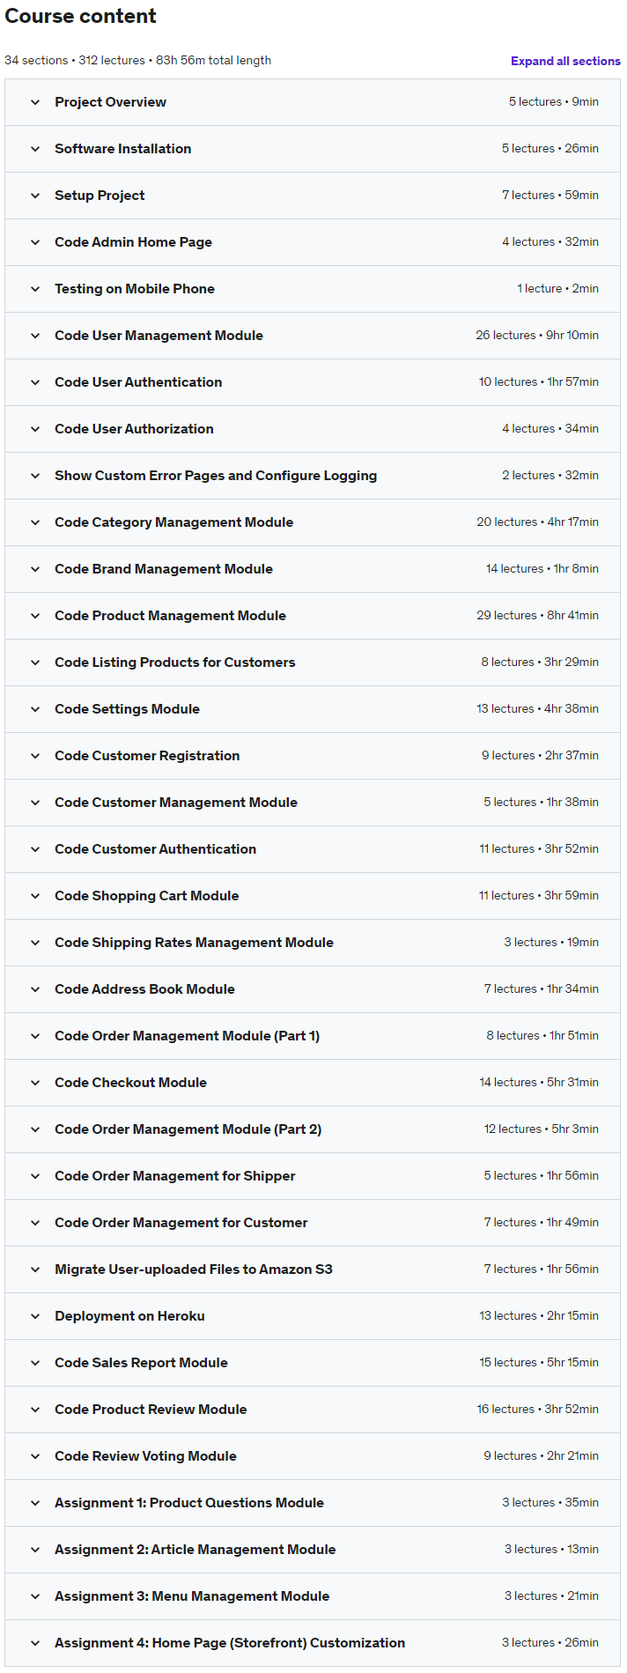627x1673 pixels.
Task: Expand the Code Category Management Module chevron
Action: (x=35, y=522)
